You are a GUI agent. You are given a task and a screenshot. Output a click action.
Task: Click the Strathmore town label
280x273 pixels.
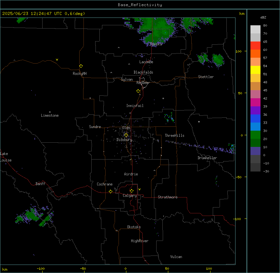[x=168, y=197]
